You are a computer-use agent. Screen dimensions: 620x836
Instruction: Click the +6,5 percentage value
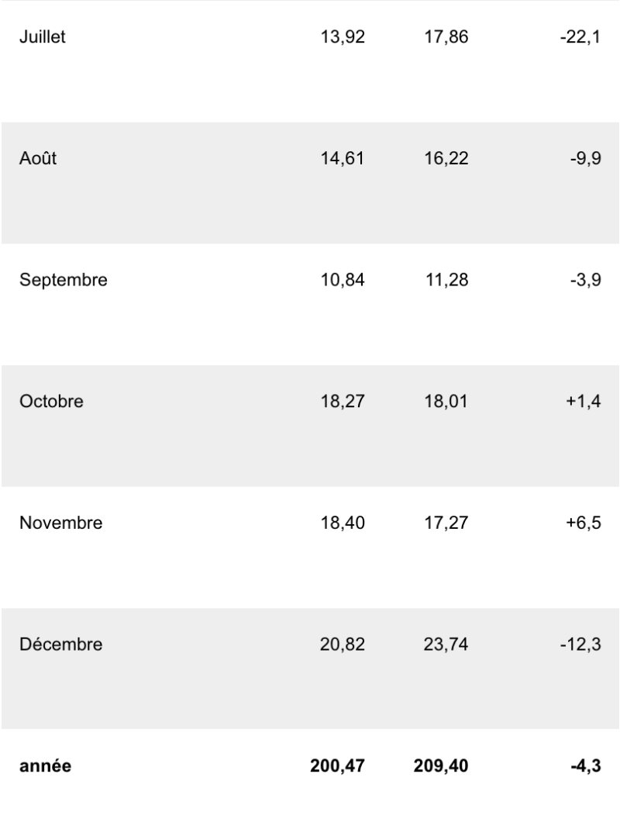click(584, 523)
